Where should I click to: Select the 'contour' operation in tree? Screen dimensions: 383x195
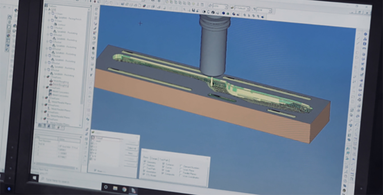click(x=62, y=25)
